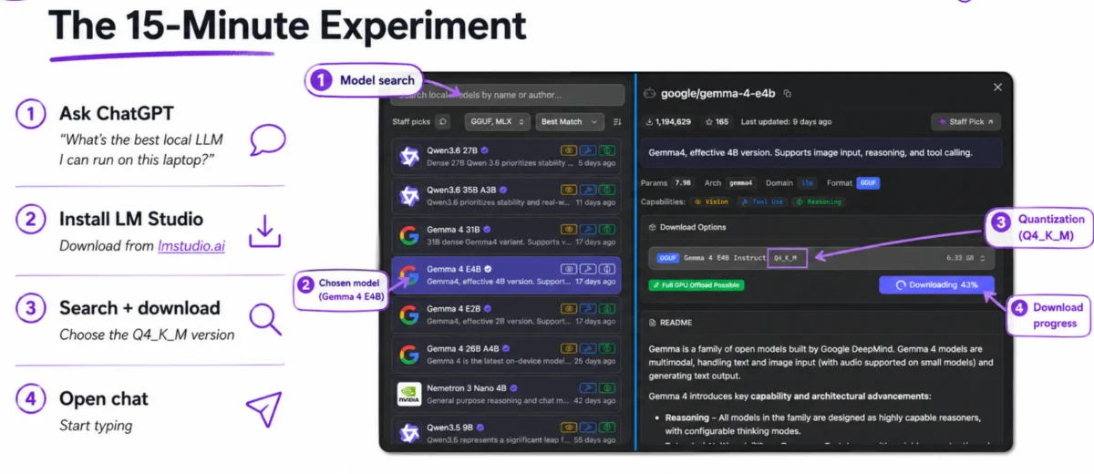This screenshot has height=474, width=1094.
Task: Click the download count 1,194,629 badge
Action: [x=667, y=122]
